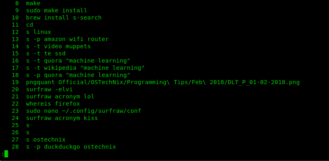Click the pngquant command with the PNG path
Image resolution: width=329 pixels, height=161 pixels.
click(x=163, y=82)
